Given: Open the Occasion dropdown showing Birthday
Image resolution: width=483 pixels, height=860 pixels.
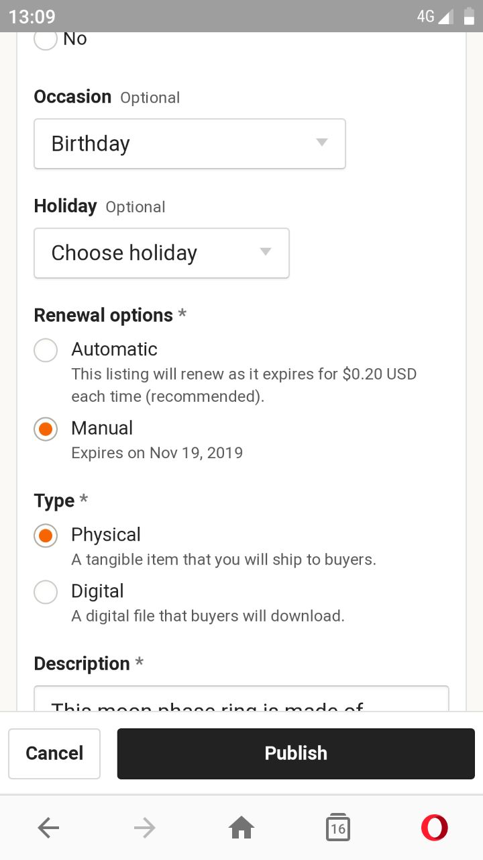Looking at the screenshot, I should pos(190,144).
